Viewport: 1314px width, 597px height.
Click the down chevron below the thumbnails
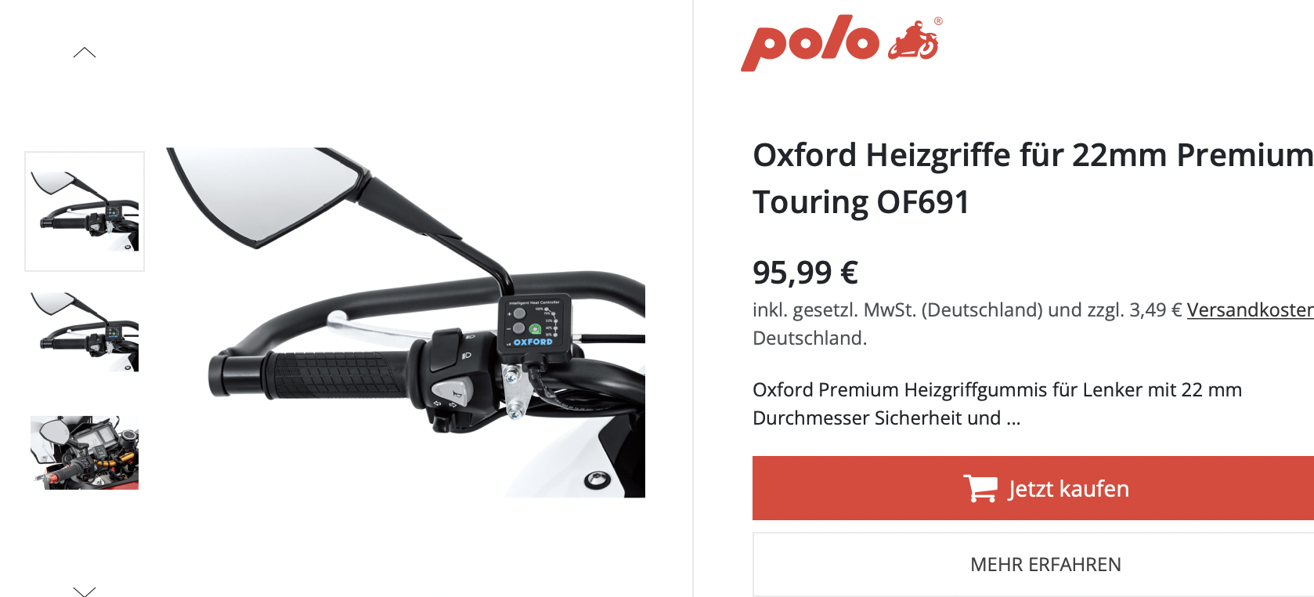(x=85, y=591)
